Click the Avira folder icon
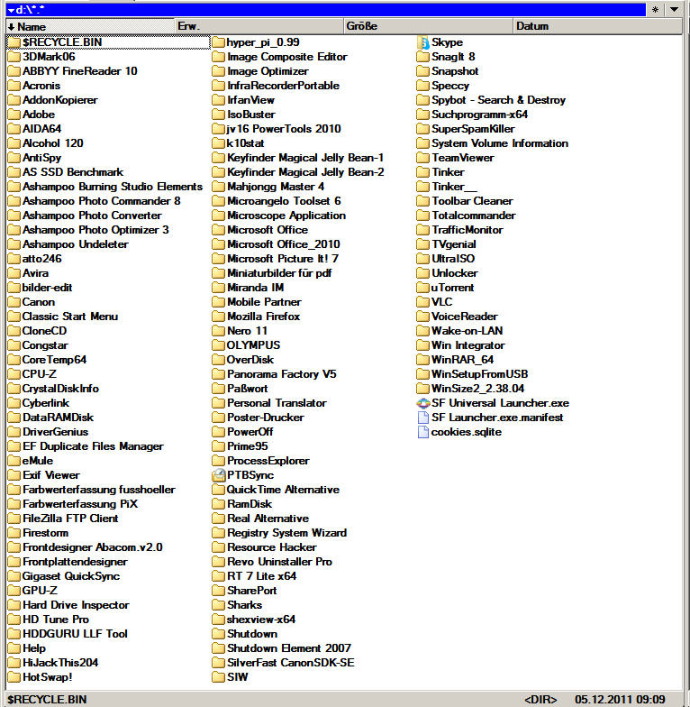 click(14, 273)
